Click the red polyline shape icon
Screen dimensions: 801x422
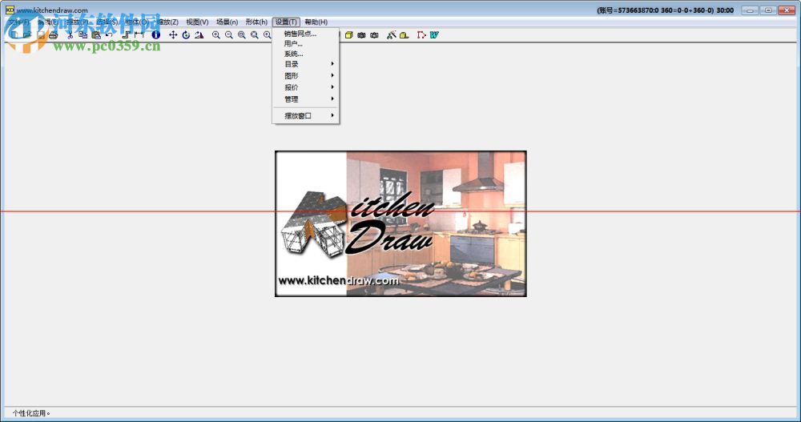(421, 34)
